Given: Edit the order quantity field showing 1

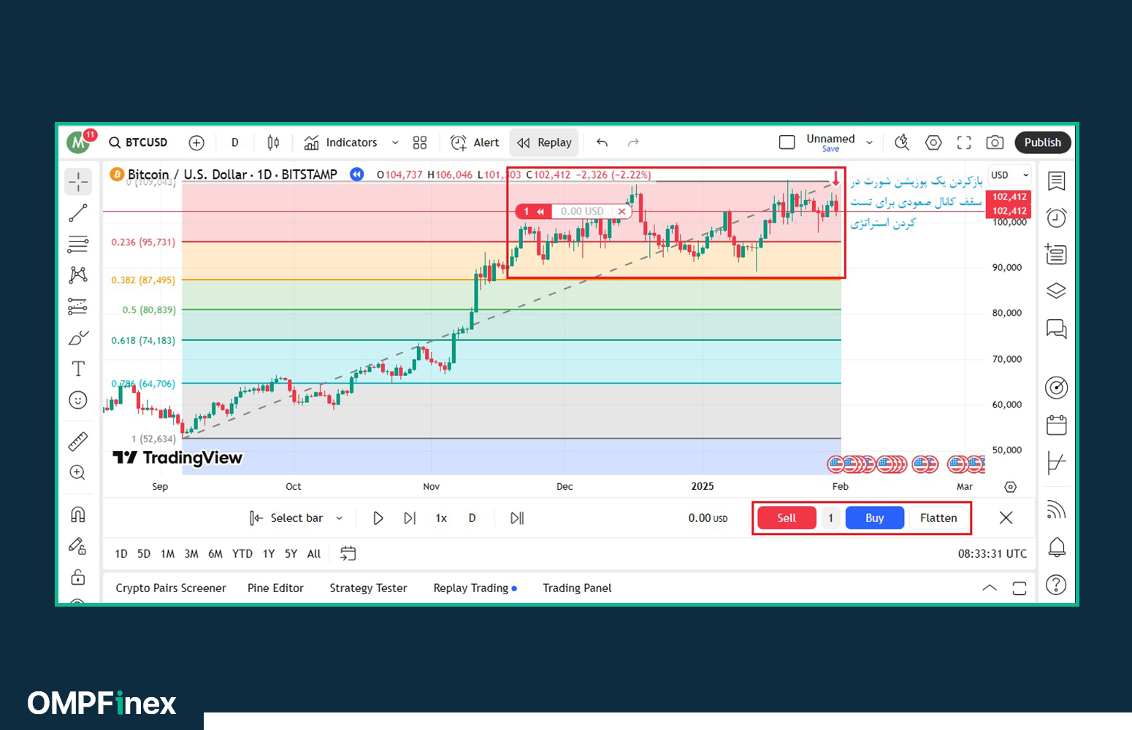Looking at the screenshot, I should point(830,518).
